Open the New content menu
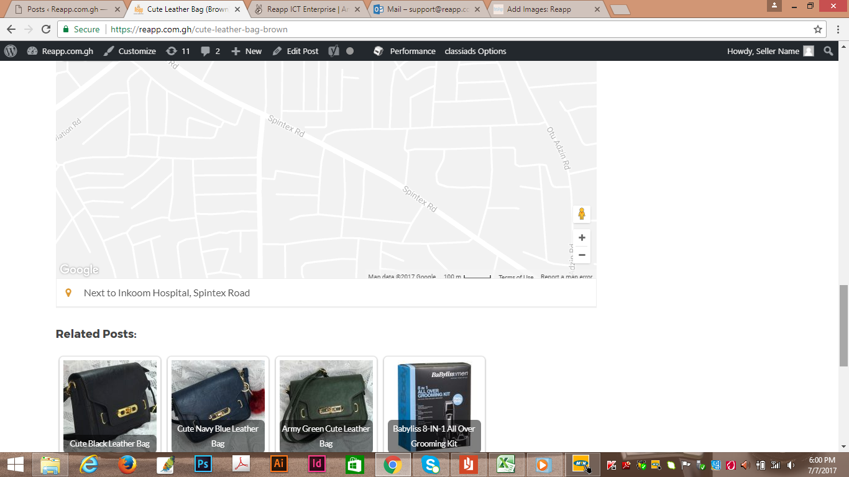Screen dimensions: 849x477 point(247,51)
